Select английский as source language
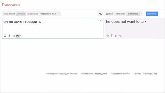 click(x=32, y=14)
